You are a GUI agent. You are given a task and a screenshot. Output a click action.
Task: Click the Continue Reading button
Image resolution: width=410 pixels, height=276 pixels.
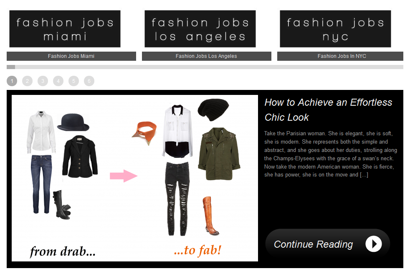pos(328,244)
